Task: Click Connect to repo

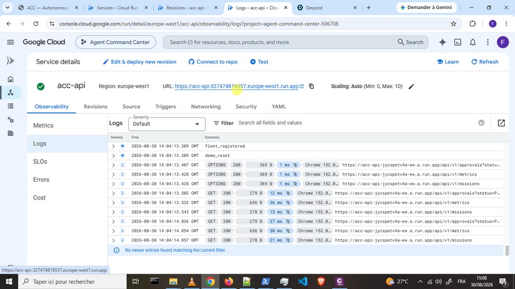Action: 213,62
